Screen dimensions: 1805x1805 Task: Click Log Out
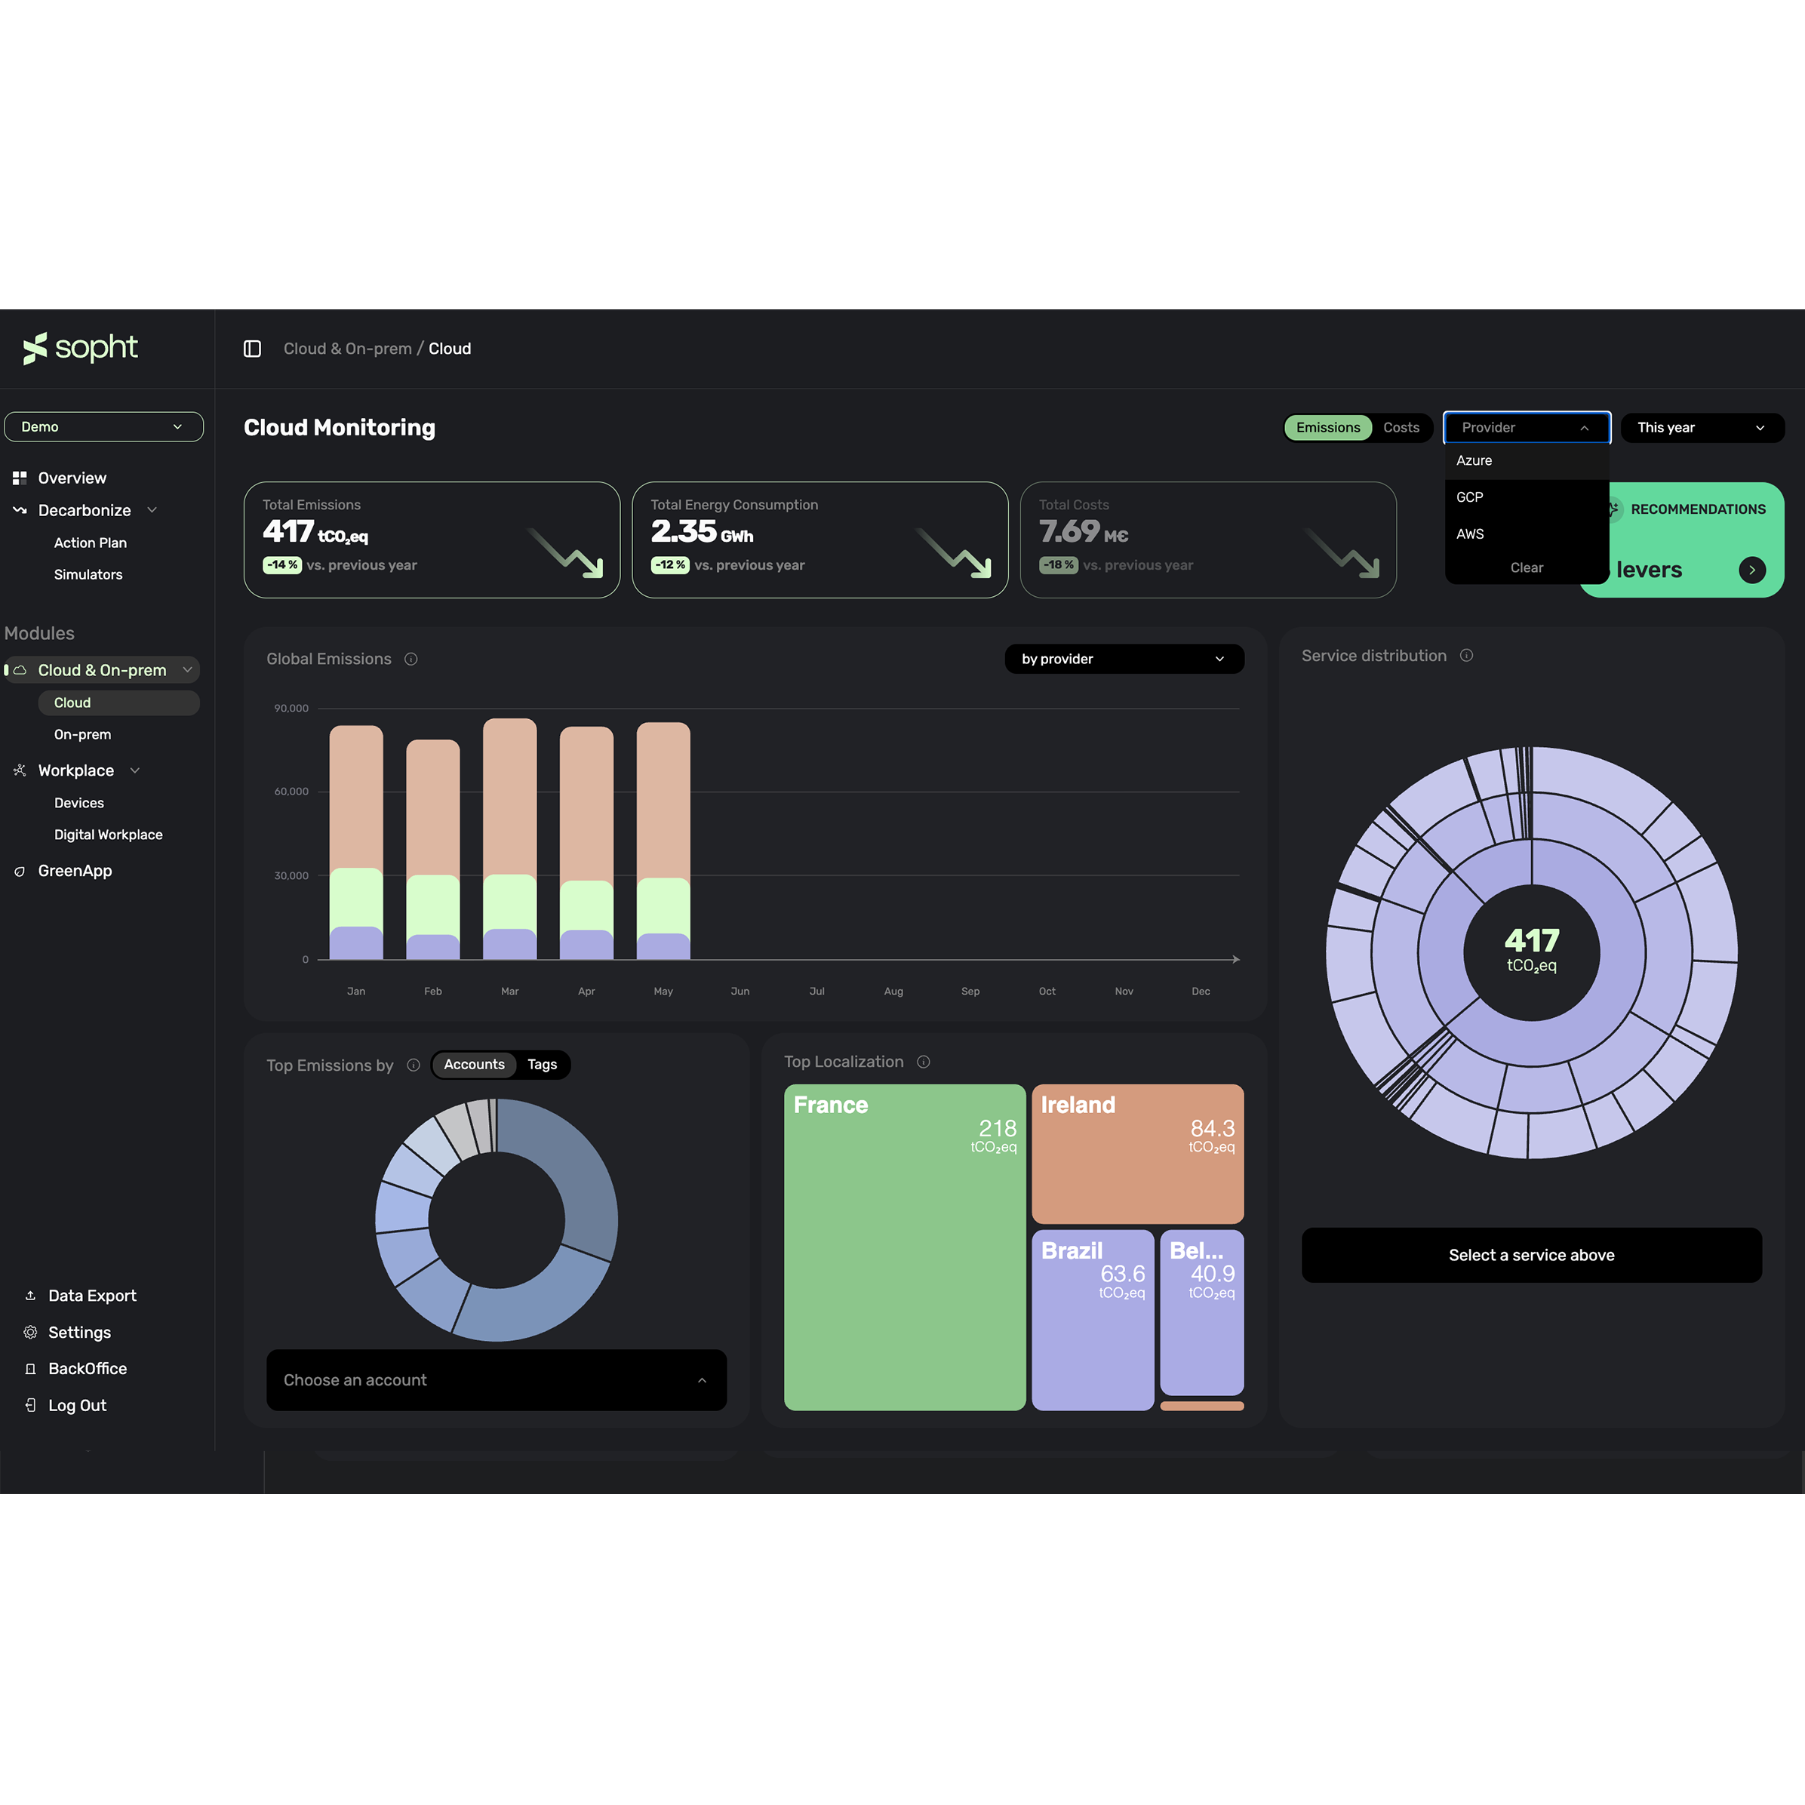point(77,1405)
